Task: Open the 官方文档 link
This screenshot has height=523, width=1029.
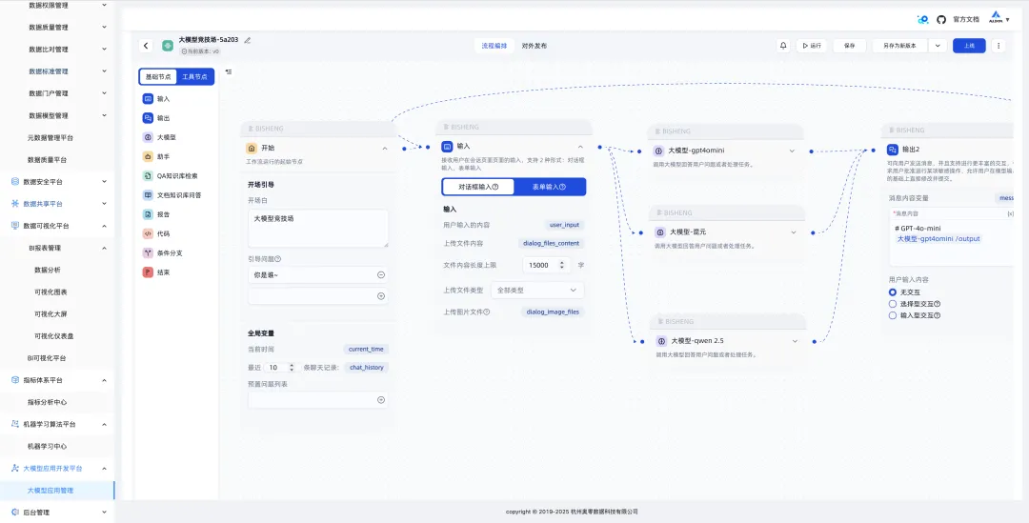Action: pyautogui.click(x=966, y=20)
